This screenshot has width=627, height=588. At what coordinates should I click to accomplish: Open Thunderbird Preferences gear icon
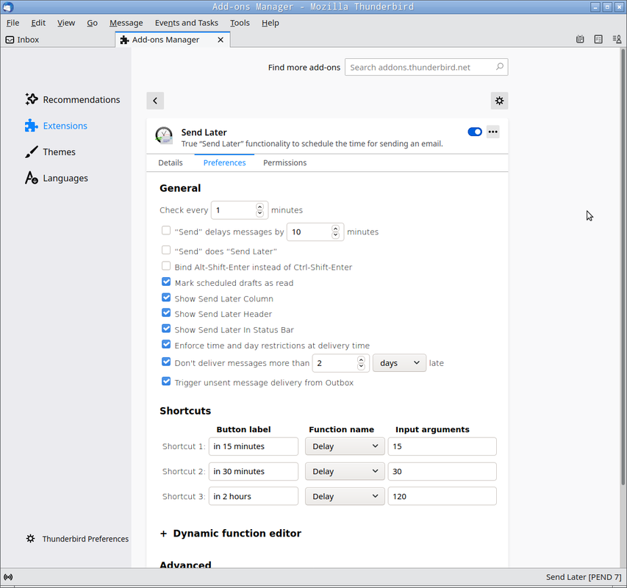click(30, 539)
